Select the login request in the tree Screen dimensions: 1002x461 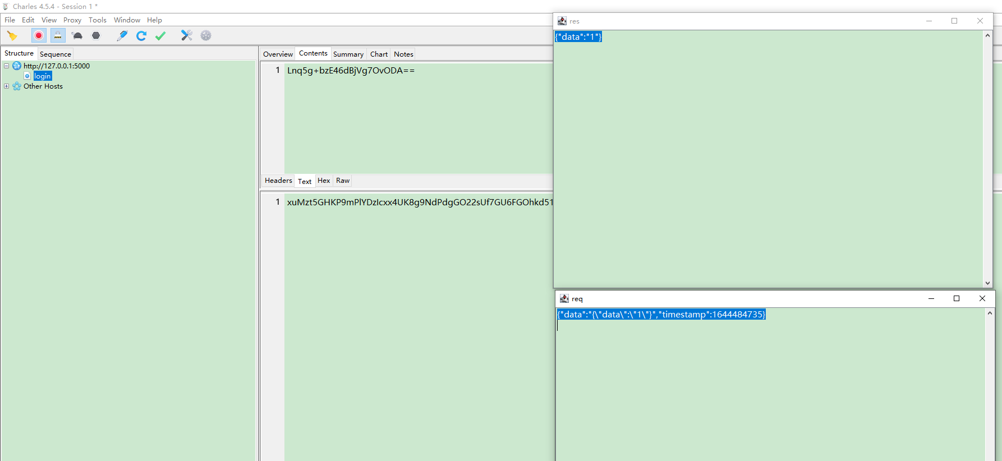42,76
